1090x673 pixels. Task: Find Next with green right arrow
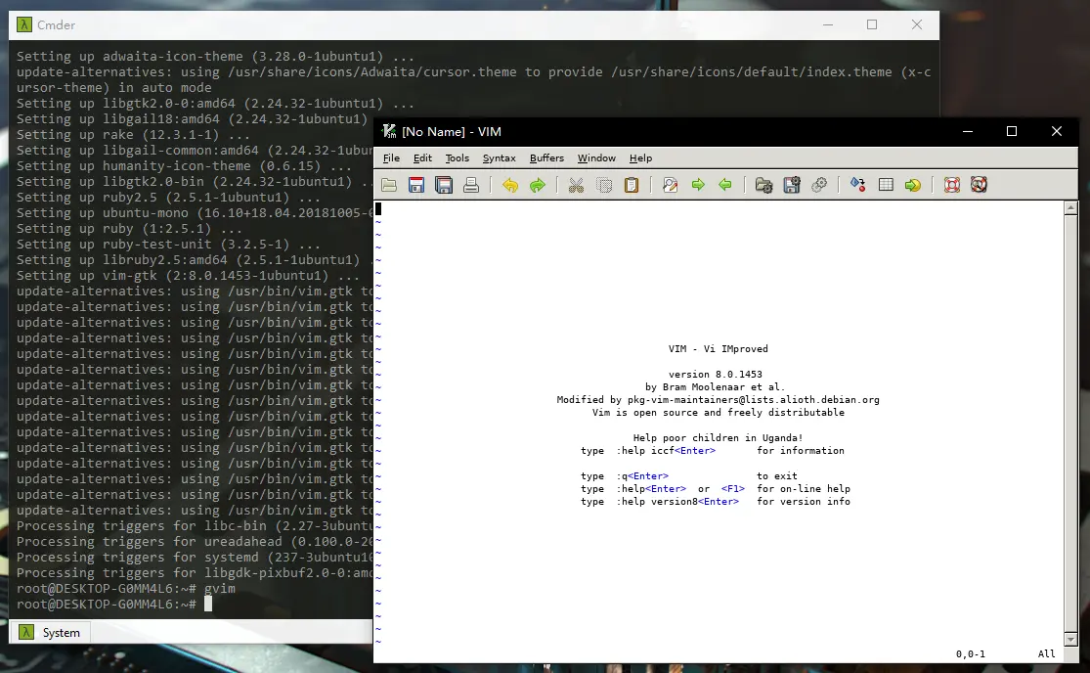pos(698,185)
